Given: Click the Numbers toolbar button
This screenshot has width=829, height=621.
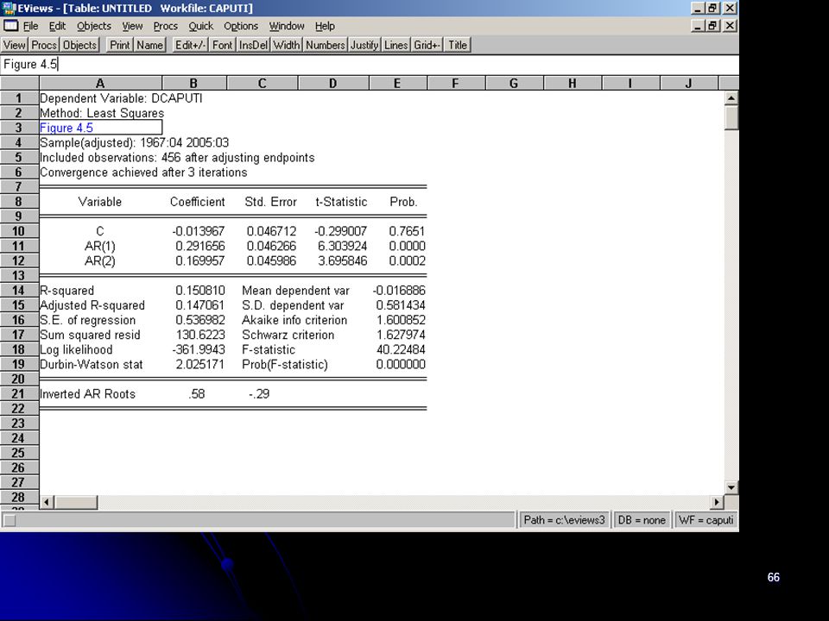Looking at the screenshot, I should pyautogui.click(x=326, y=45).
